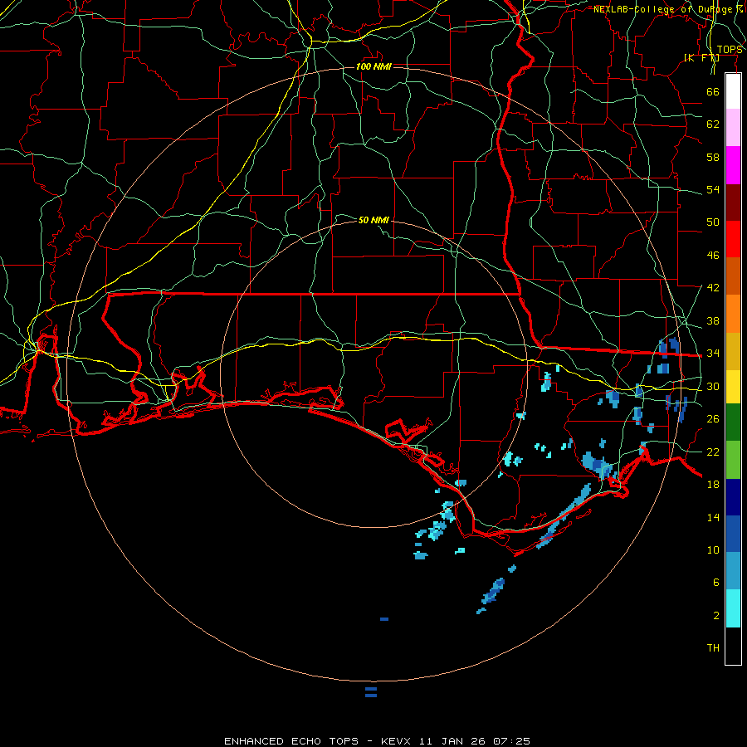The width and height of the screenshot is (747, 747).
Task: Click the legend value 62
Action: click(713, 124)
